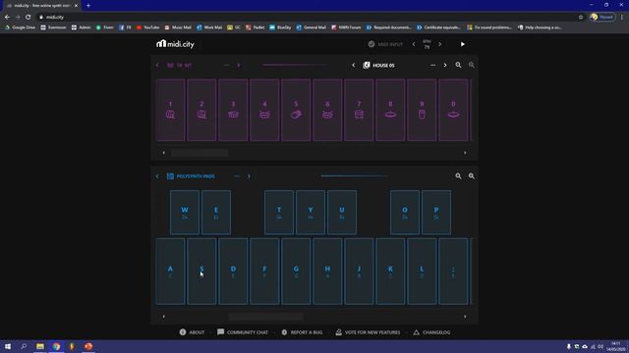This screenshot has width=629, height=353.
Task: Click the keyboard horizontal scrollbar thumb
Action: coord(266,317)
